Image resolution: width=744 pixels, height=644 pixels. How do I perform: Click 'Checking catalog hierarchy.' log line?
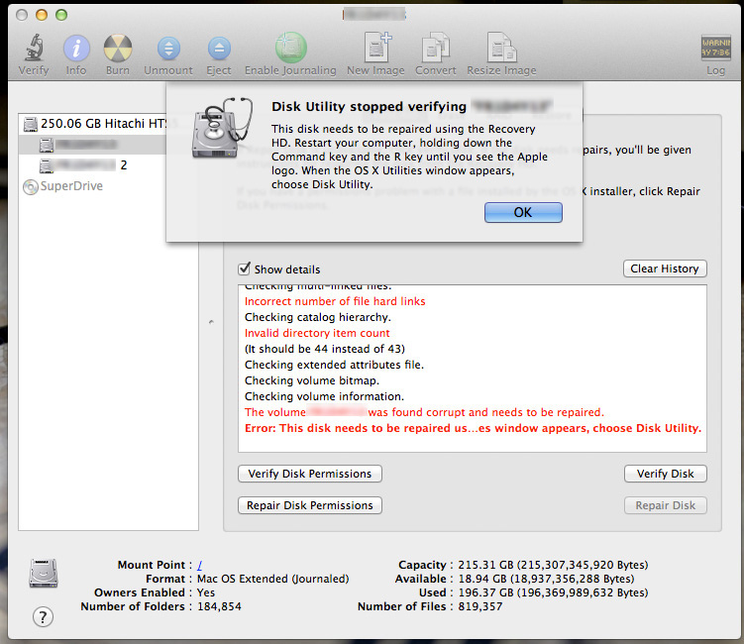(x=318, y=317)
